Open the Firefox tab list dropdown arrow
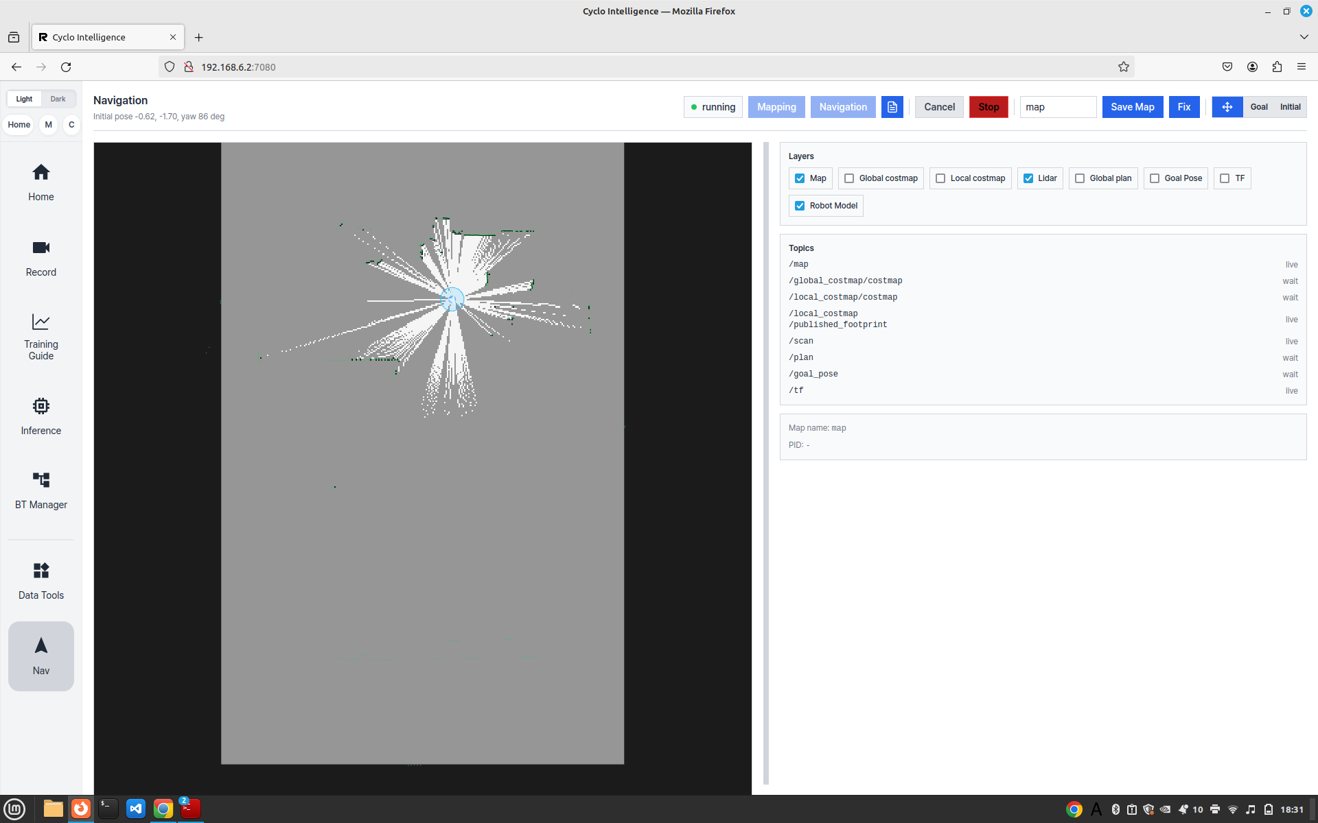The height and width of the screenshot is (823, 1318). [x=1304, y=37]
